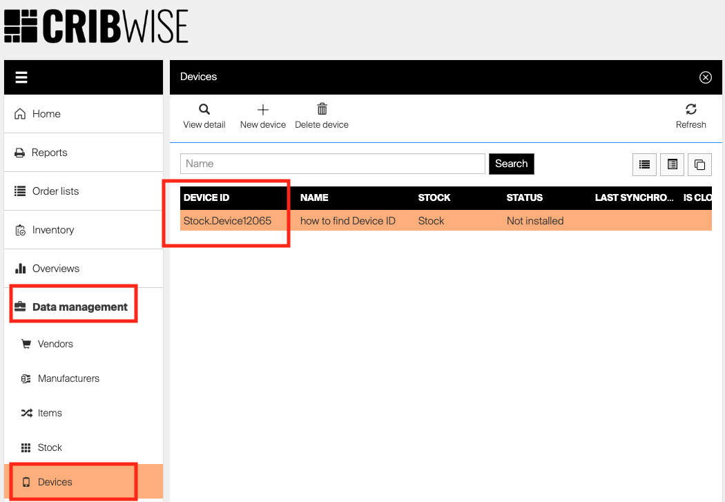725x502 pixels.
Task: Open Home in the sidebar
Action: click(x=46, y=114)
